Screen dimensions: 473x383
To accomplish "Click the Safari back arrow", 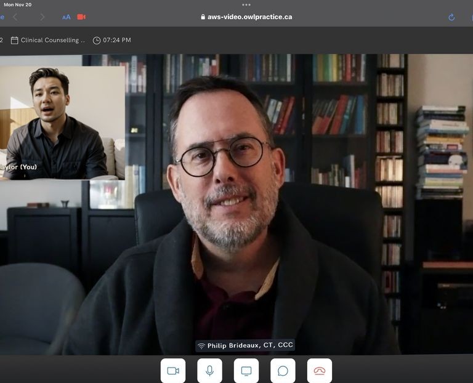I will pyautogui.click(x=15, y=17).
